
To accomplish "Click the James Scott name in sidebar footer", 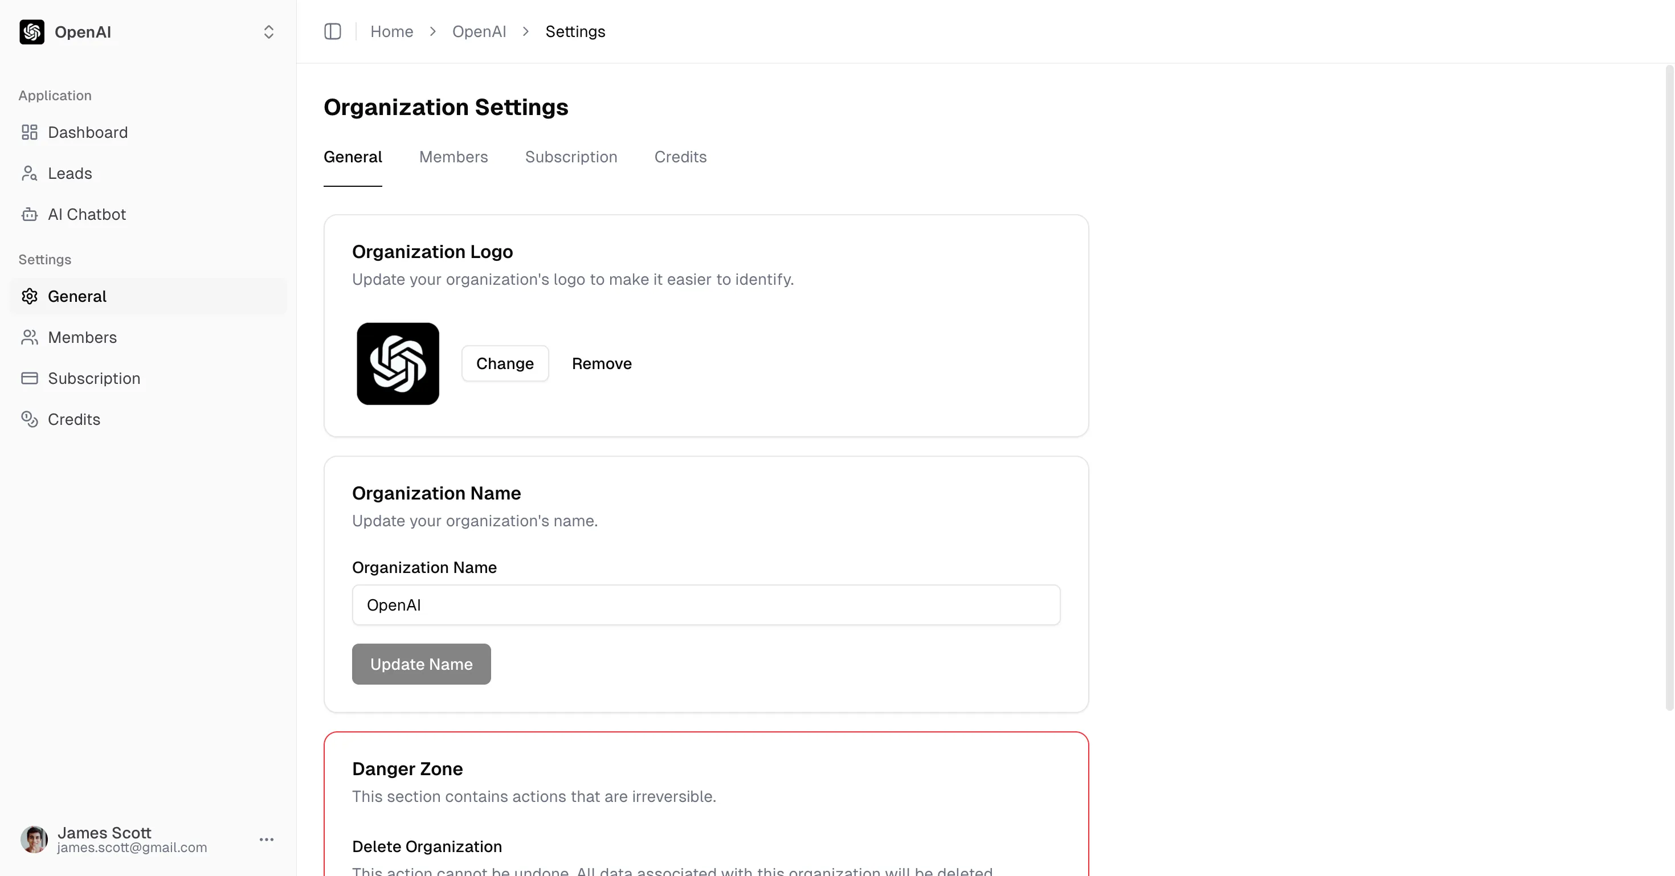I will coord(104,833).
